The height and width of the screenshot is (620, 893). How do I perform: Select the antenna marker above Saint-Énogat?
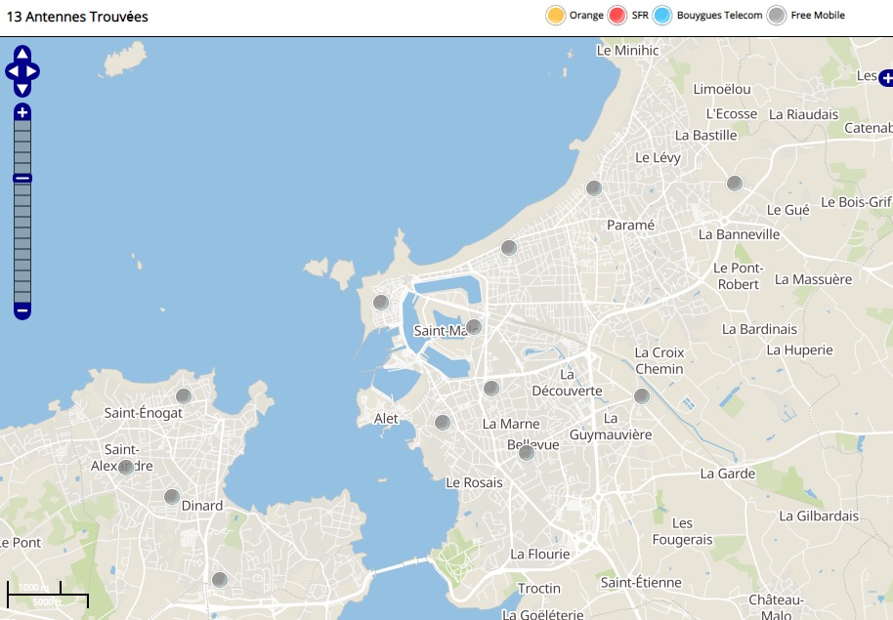click(x=184, y=395)
